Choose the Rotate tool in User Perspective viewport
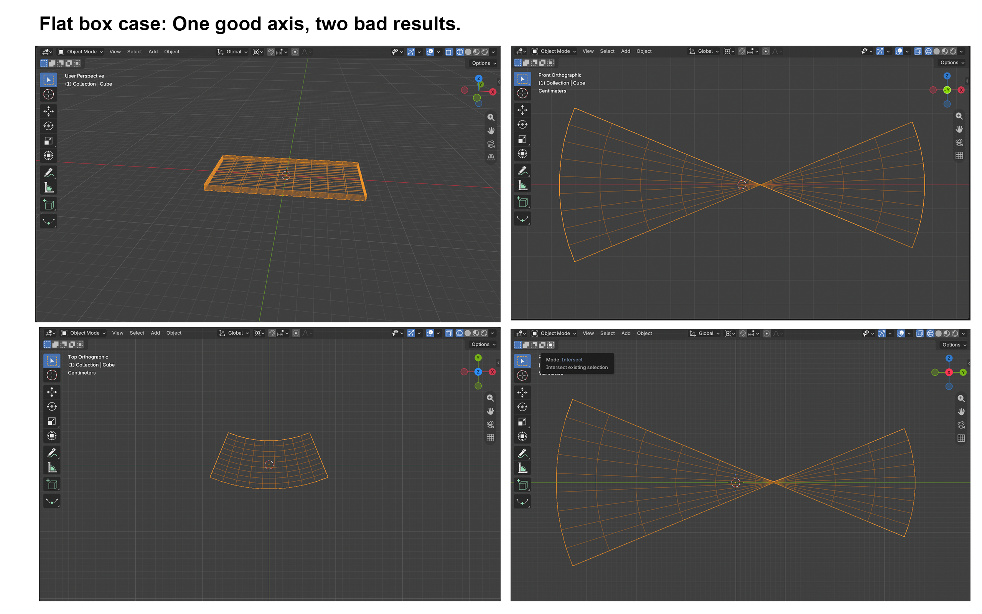 coord(49,126)
